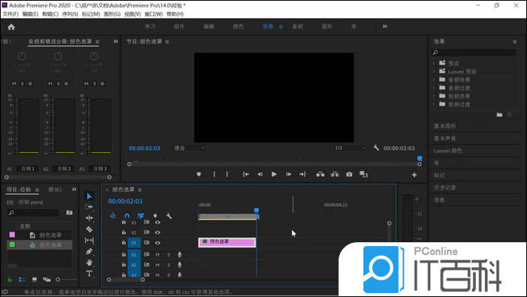
Task: Expand the 视频效果 folder
Action: (x=434, y=96)
